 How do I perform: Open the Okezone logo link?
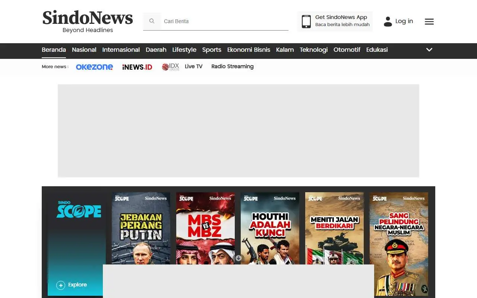pos(94,67)
